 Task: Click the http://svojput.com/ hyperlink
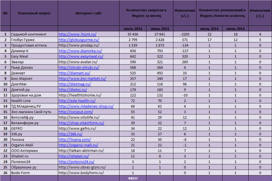(76, 112)
